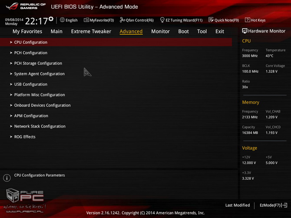Click the English language button
The height and width of the screenshot is (218, 291).
pyautogui.click(x=69, y=20)
